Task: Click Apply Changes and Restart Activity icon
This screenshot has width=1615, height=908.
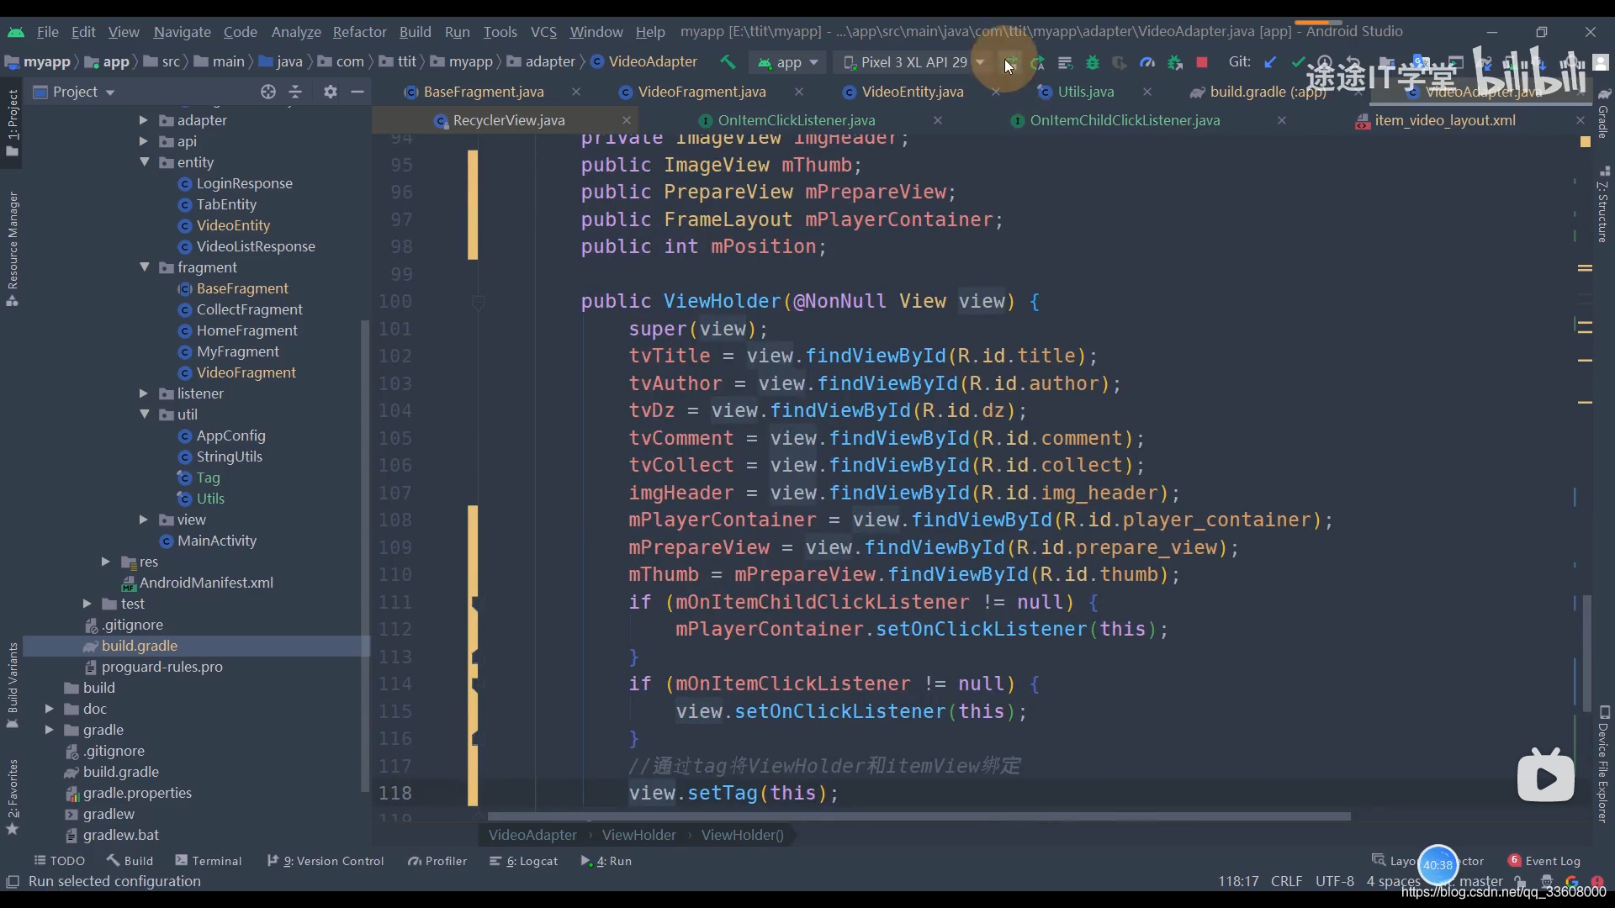Action: pos(1037,62)
